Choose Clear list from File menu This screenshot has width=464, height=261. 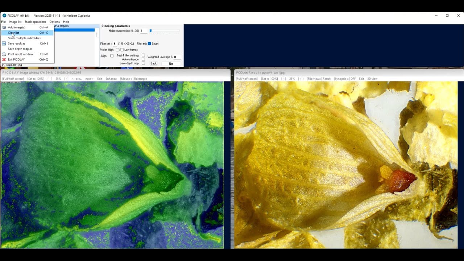pyautogui.click(x=27, y=33)
